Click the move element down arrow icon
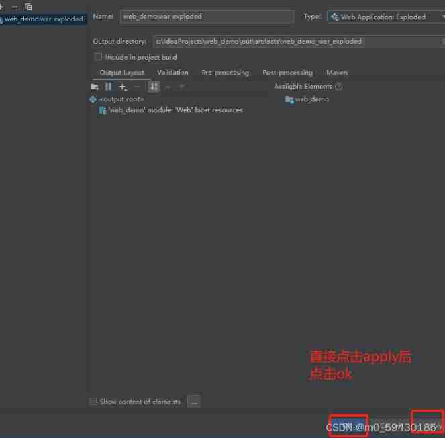The width and height of the screenshot is (445, 438). point(182,87)
